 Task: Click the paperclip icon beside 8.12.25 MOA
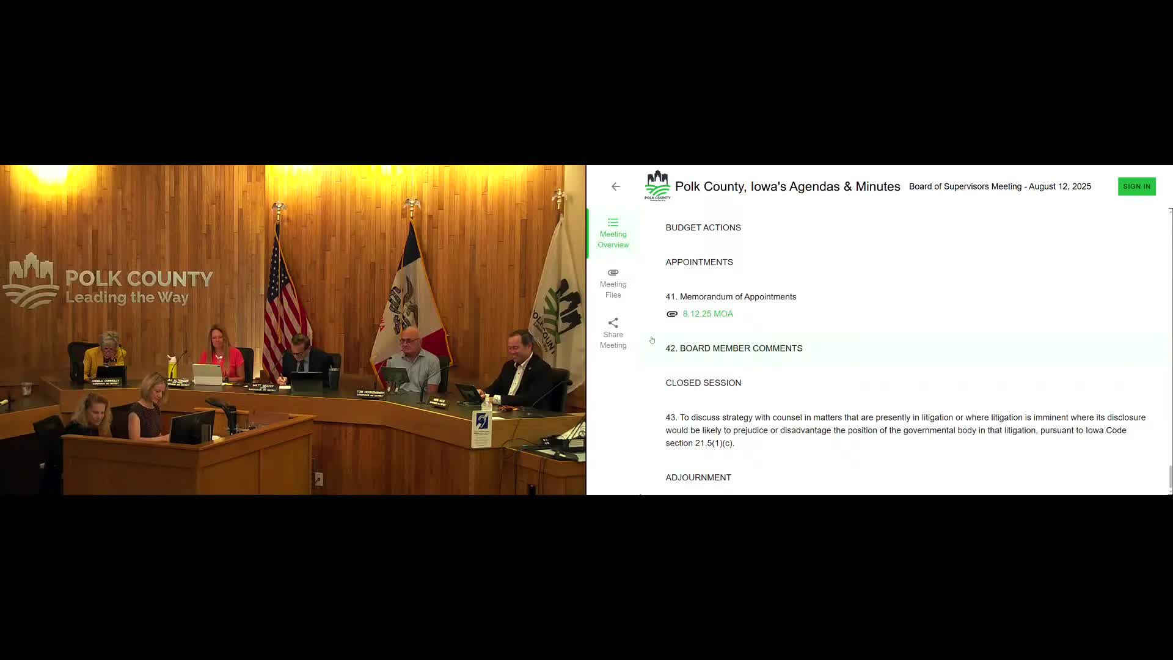coord(672,313)
